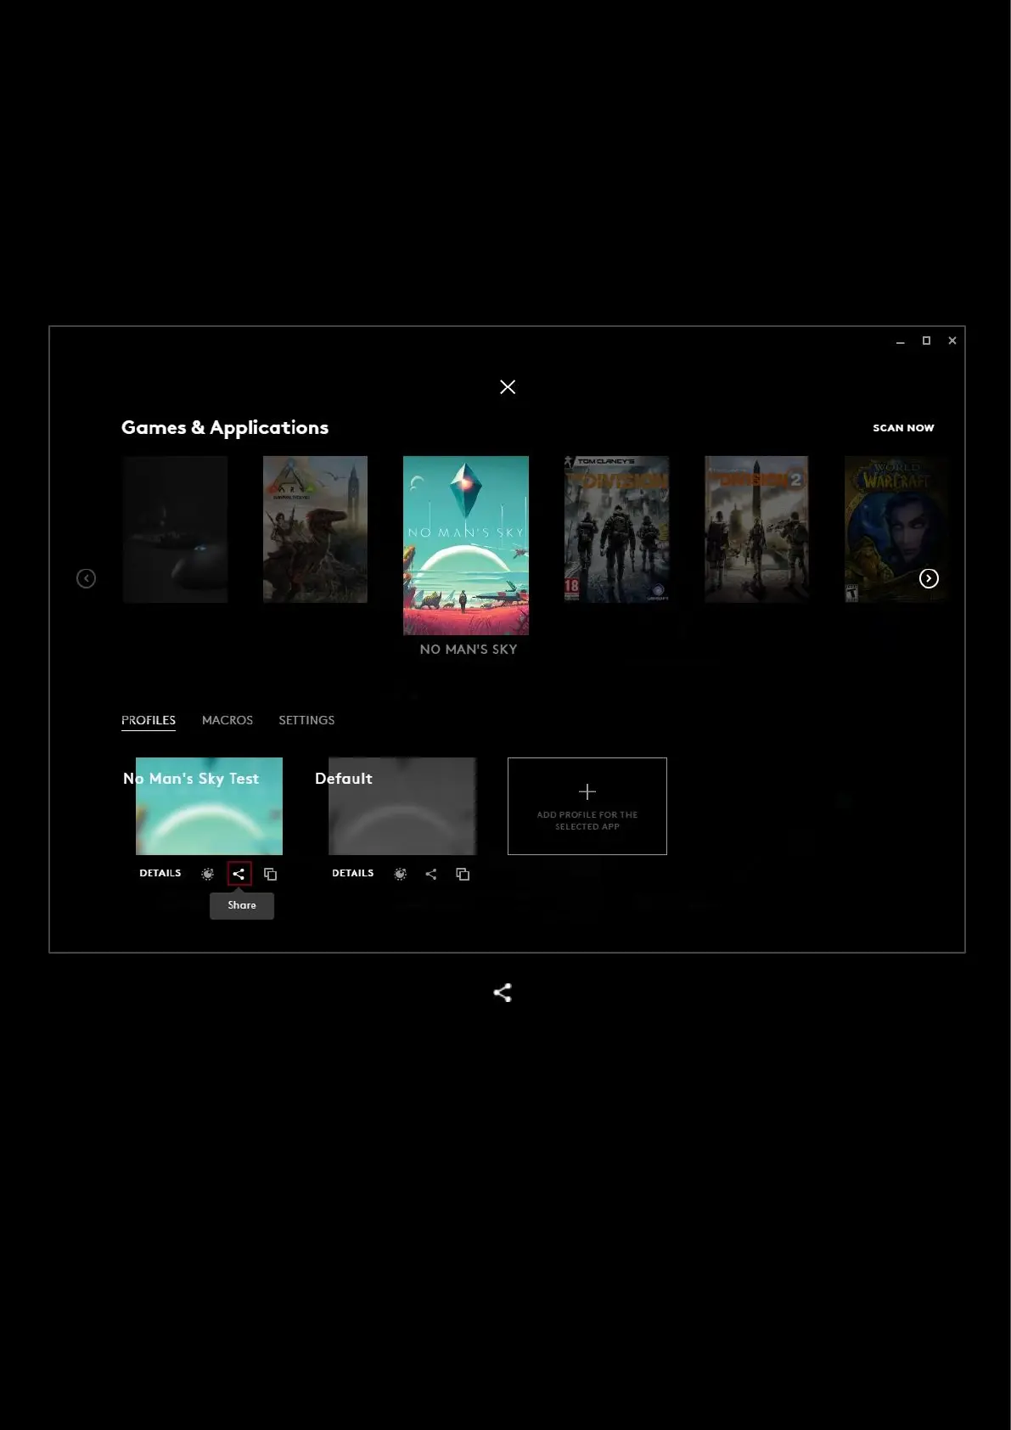This screenshot has width=1011, height=1430.
Task: Minimize the G HUB window
Action: point(901,341)
